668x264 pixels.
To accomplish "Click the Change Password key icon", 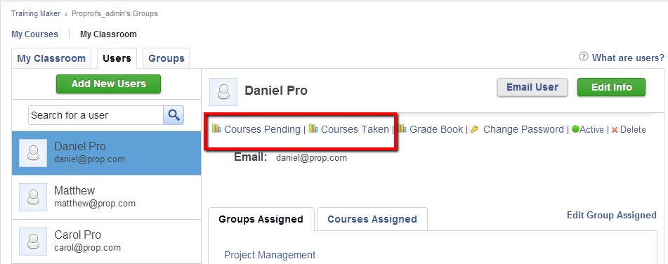I will (x=474, y=129).
